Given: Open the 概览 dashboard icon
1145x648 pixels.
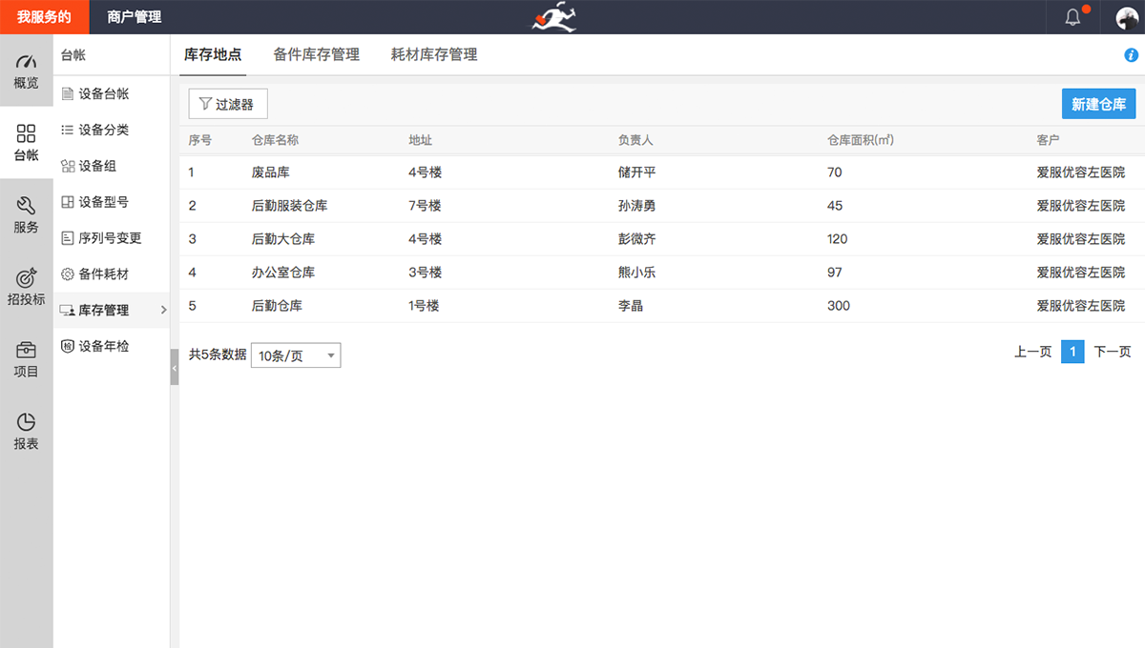Looking at the screenshot, I should (27, 60).
